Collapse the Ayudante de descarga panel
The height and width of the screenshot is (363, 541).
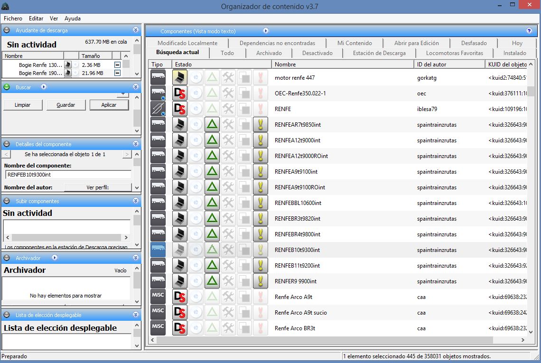(x=136, y=30)
